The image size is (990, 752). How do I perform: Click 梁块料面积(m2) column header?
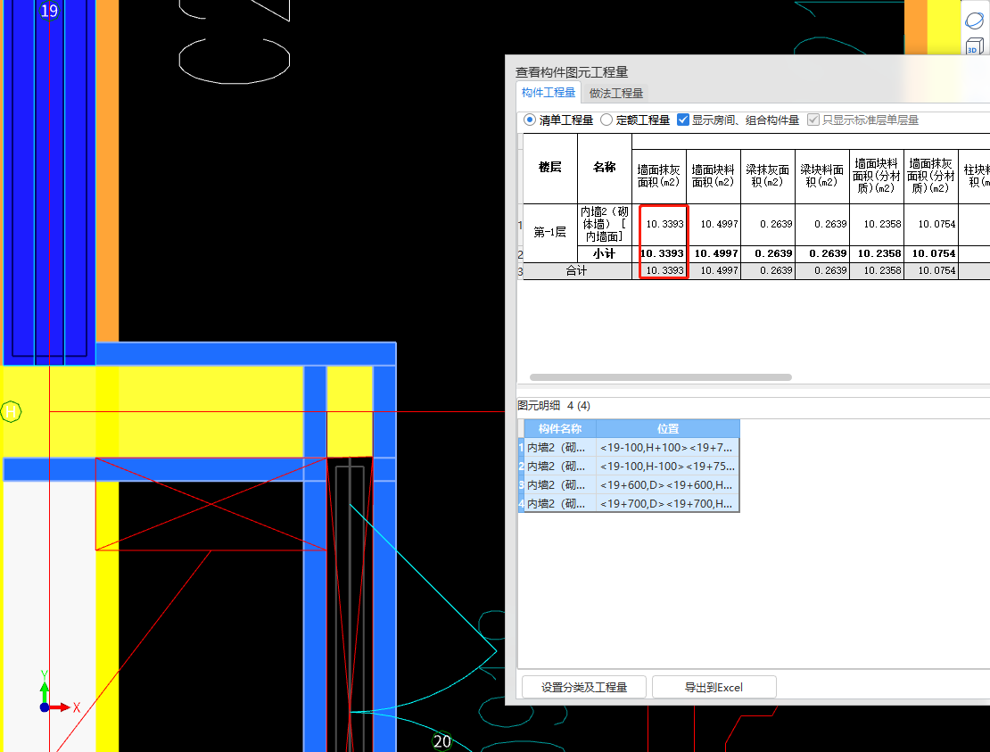point(821,176)
